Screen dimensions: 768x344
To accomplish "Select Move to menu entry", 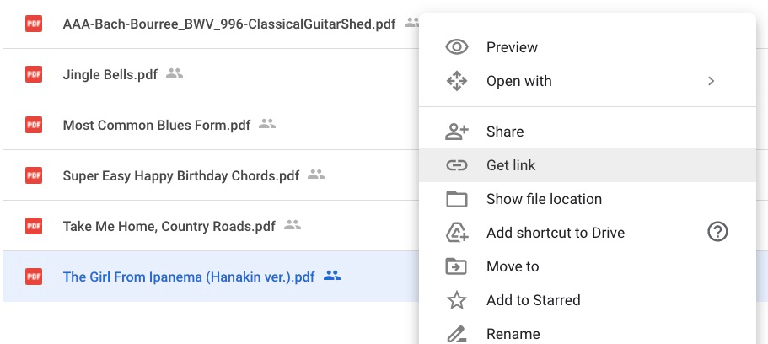I will coord(513,266).
